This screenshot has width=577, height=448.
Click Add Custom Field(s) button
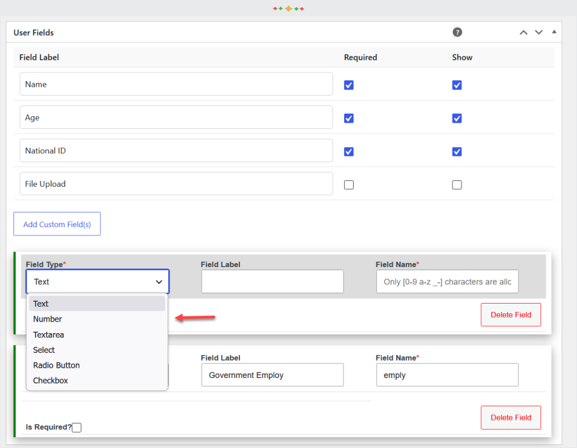pos(57,224)
